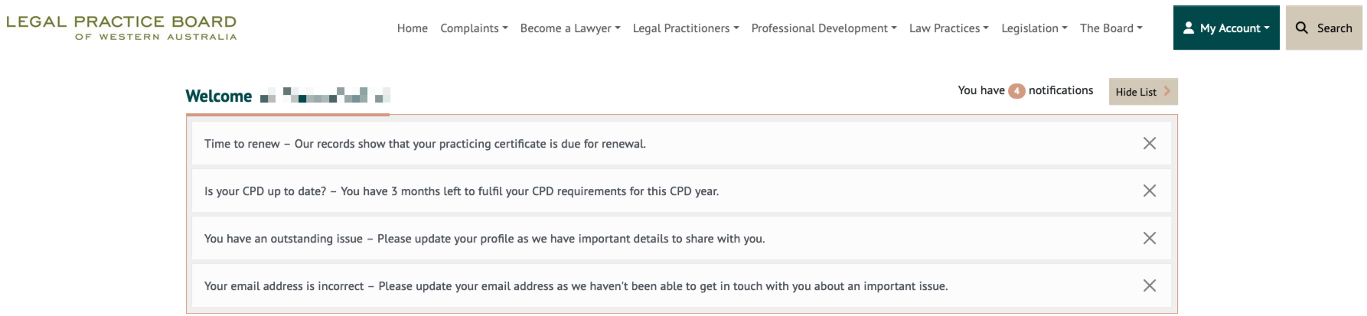The image size is (1367, 316).
Task: Click the Legal Practice Board logo
Action: 122,28
